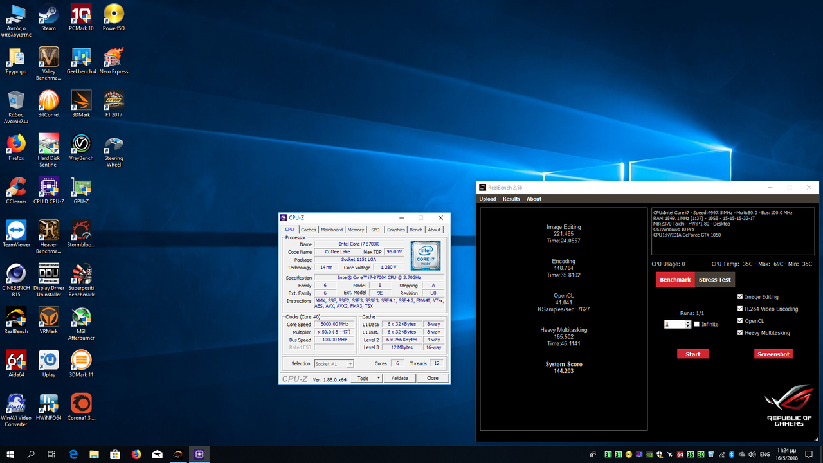Screen dimensions: 823x463
Task: Open the Action Center notifications icon
Action: (809, 454)
